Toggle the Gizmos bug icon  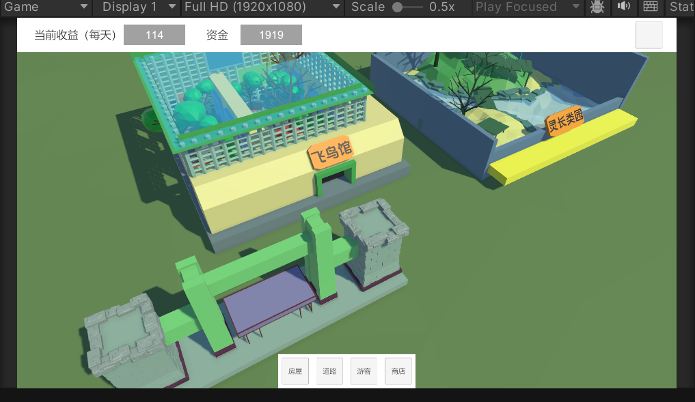(597, 7)
